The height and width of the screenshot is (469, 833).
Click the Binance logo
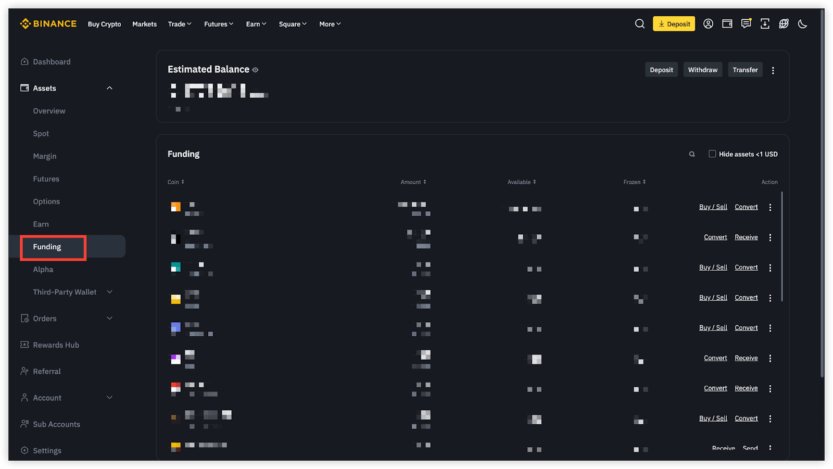48,24
